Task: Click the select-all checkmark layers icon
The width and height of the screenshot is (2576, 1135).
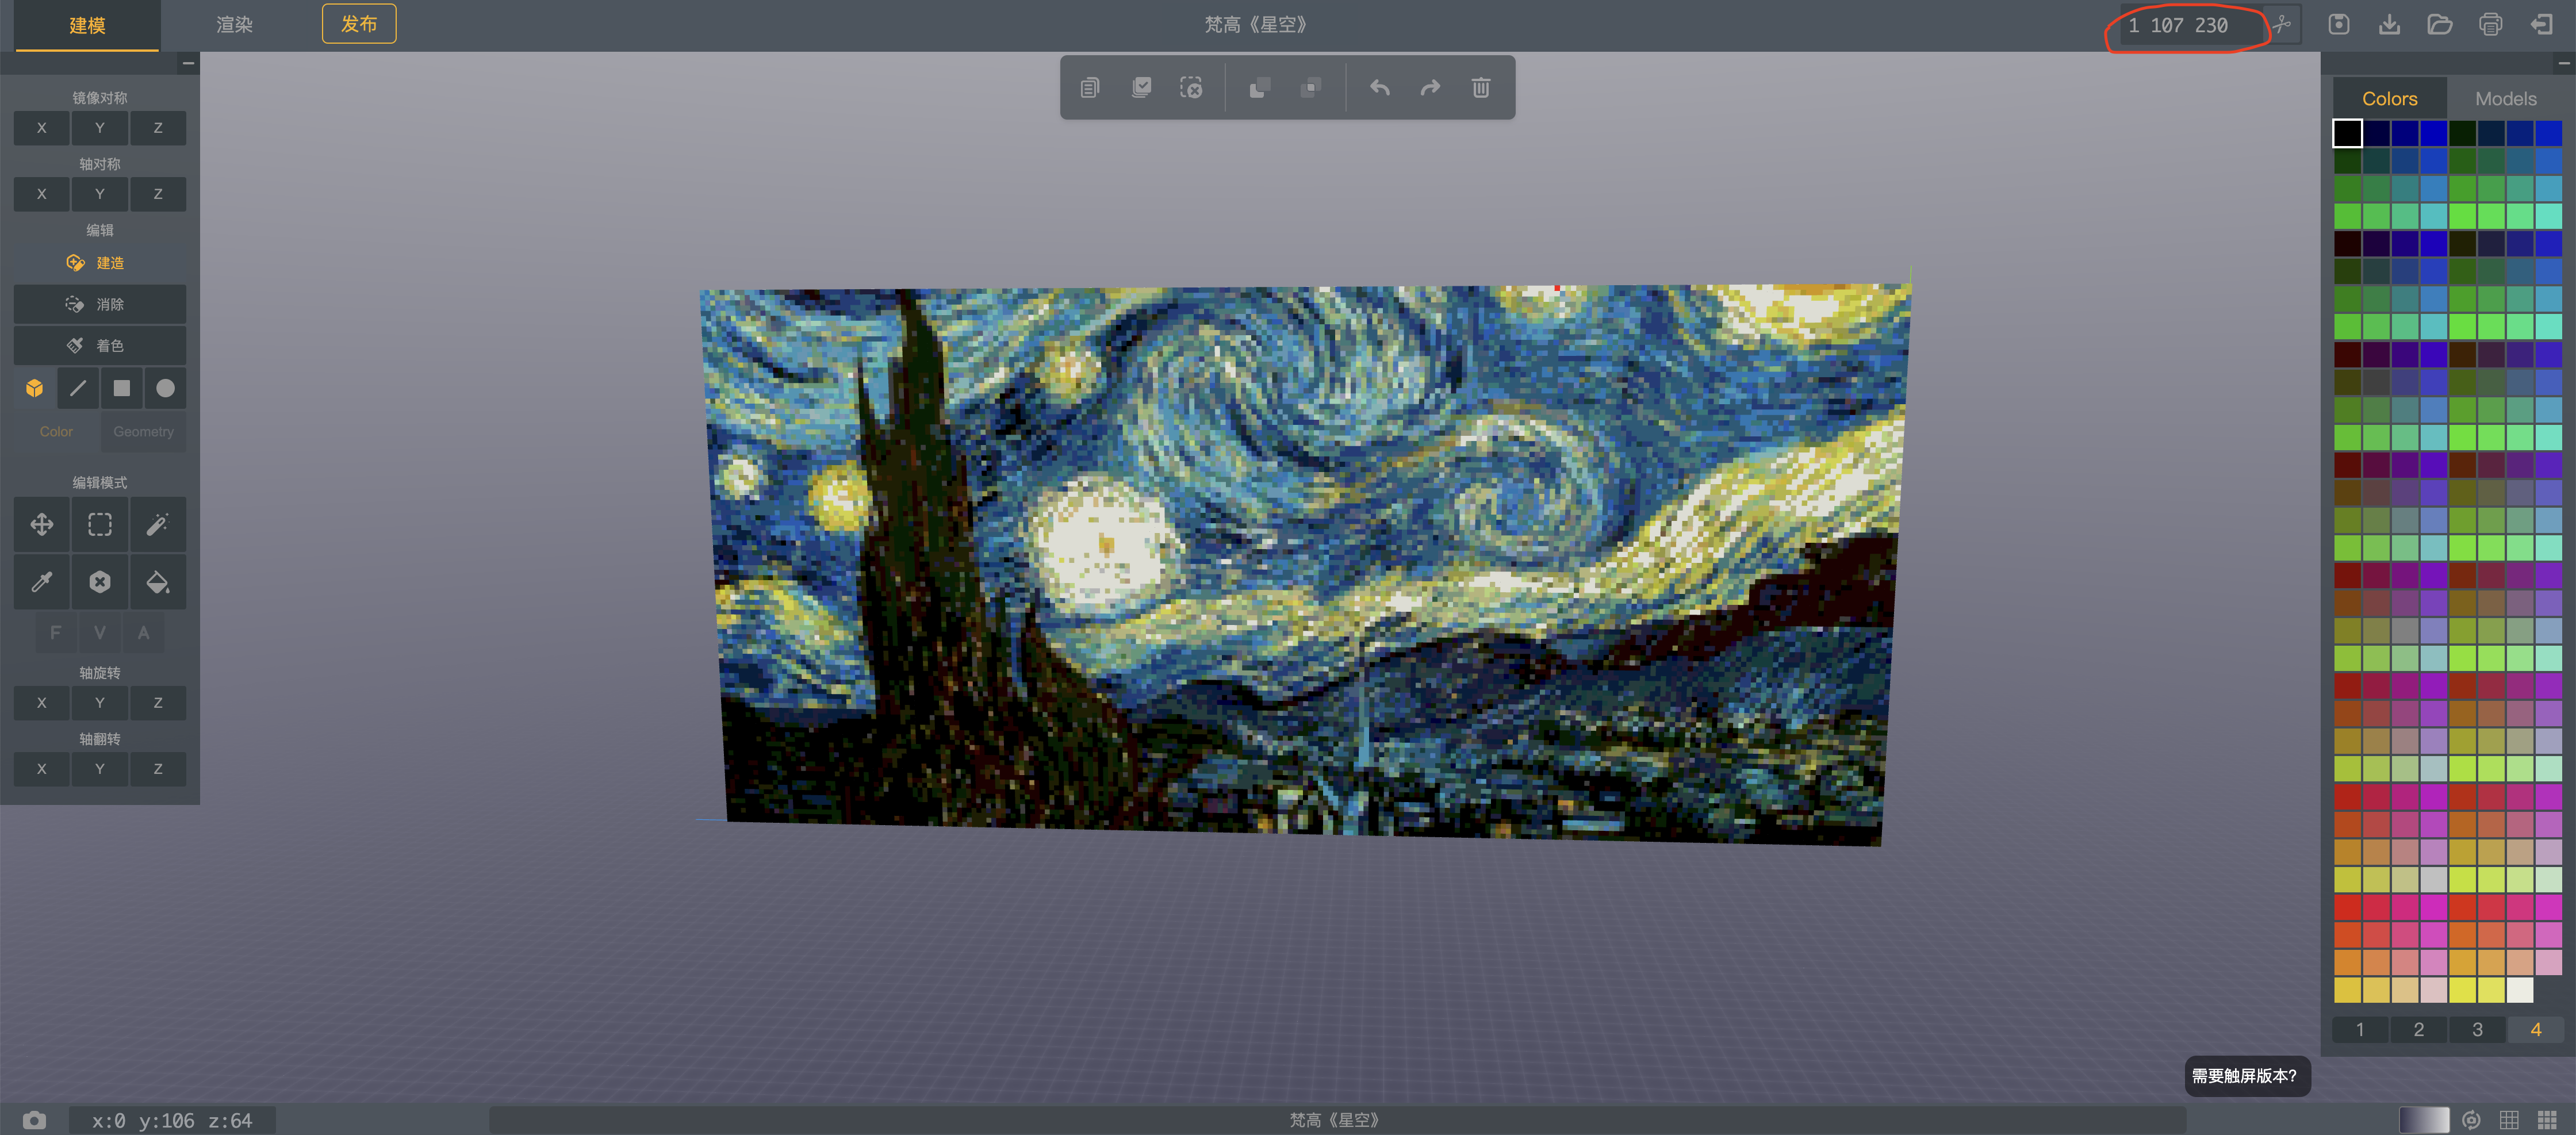Action: pyautogui.click(x=1141, y=88)
